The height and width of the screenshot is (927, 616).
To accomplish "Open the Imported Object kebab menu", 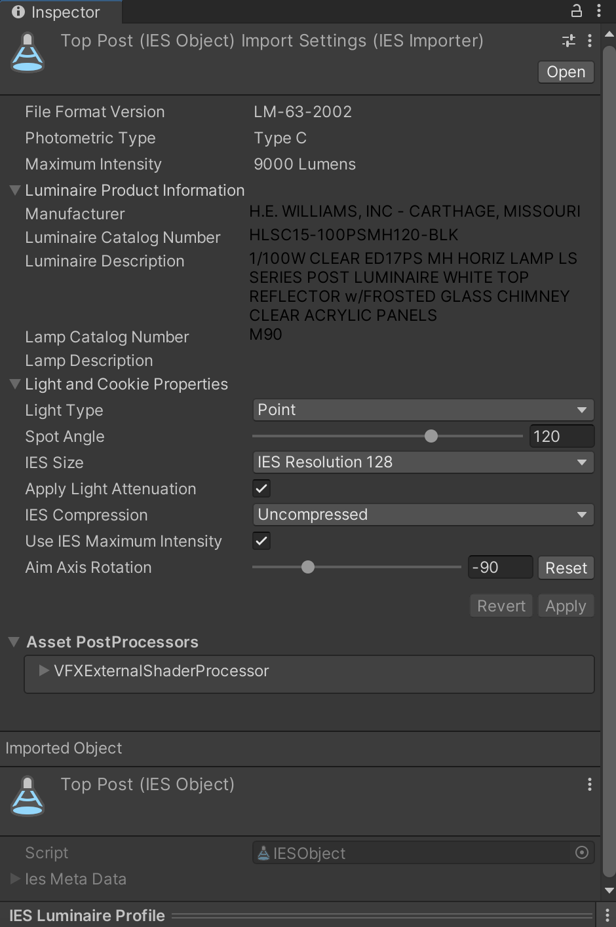I will tap(590, 784).
